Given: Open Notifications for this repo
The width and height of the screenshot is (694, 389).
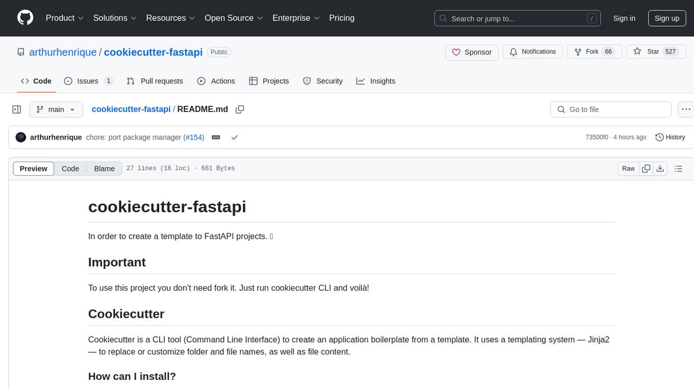Looking at the screenshot, I should click(533, 52).
